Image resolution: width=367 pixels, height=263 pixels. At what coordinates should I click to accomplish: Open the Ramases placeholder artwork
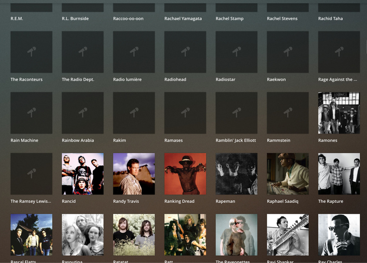tap(185, 113)
